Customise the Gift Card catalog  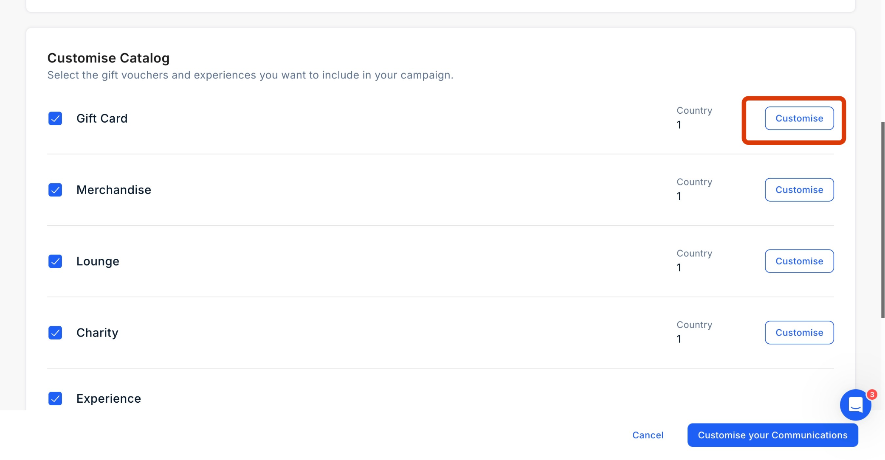pyautogui.click(x=799, y=118)
